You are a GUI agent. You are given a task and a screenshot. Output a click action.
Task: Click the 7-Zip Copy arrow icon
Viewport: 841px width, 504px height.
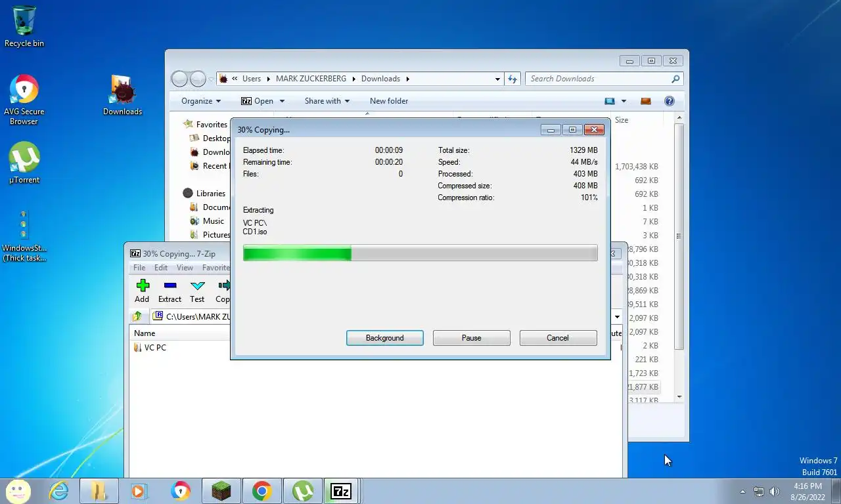[x=223, y=291]
